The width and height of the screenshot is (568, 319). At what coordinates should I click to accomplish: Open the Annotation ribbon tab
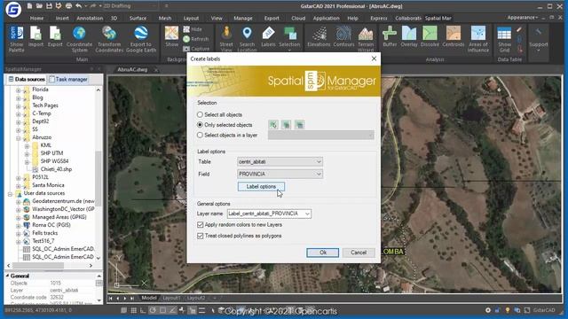click(x=90, y=18)
